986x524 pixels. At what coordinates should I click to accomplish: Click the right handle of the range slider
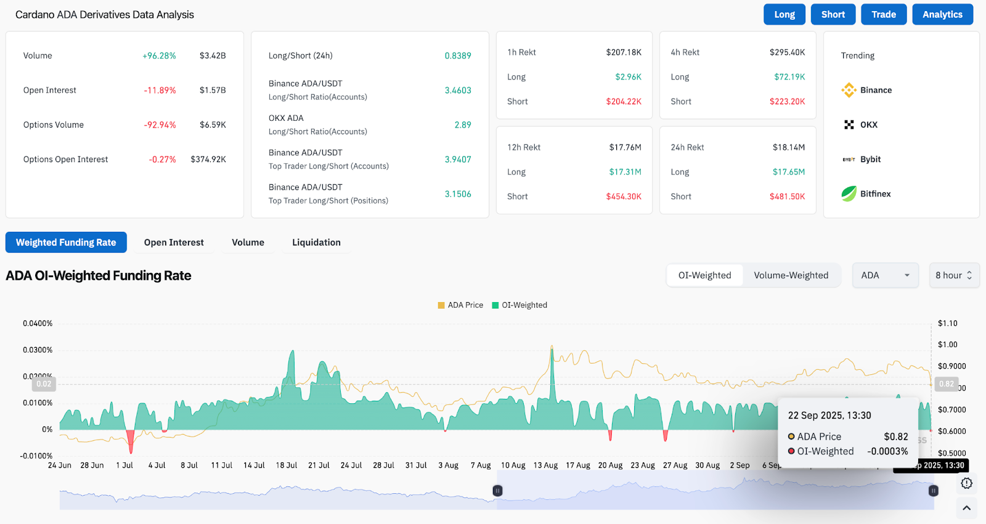tap(934, 491)
